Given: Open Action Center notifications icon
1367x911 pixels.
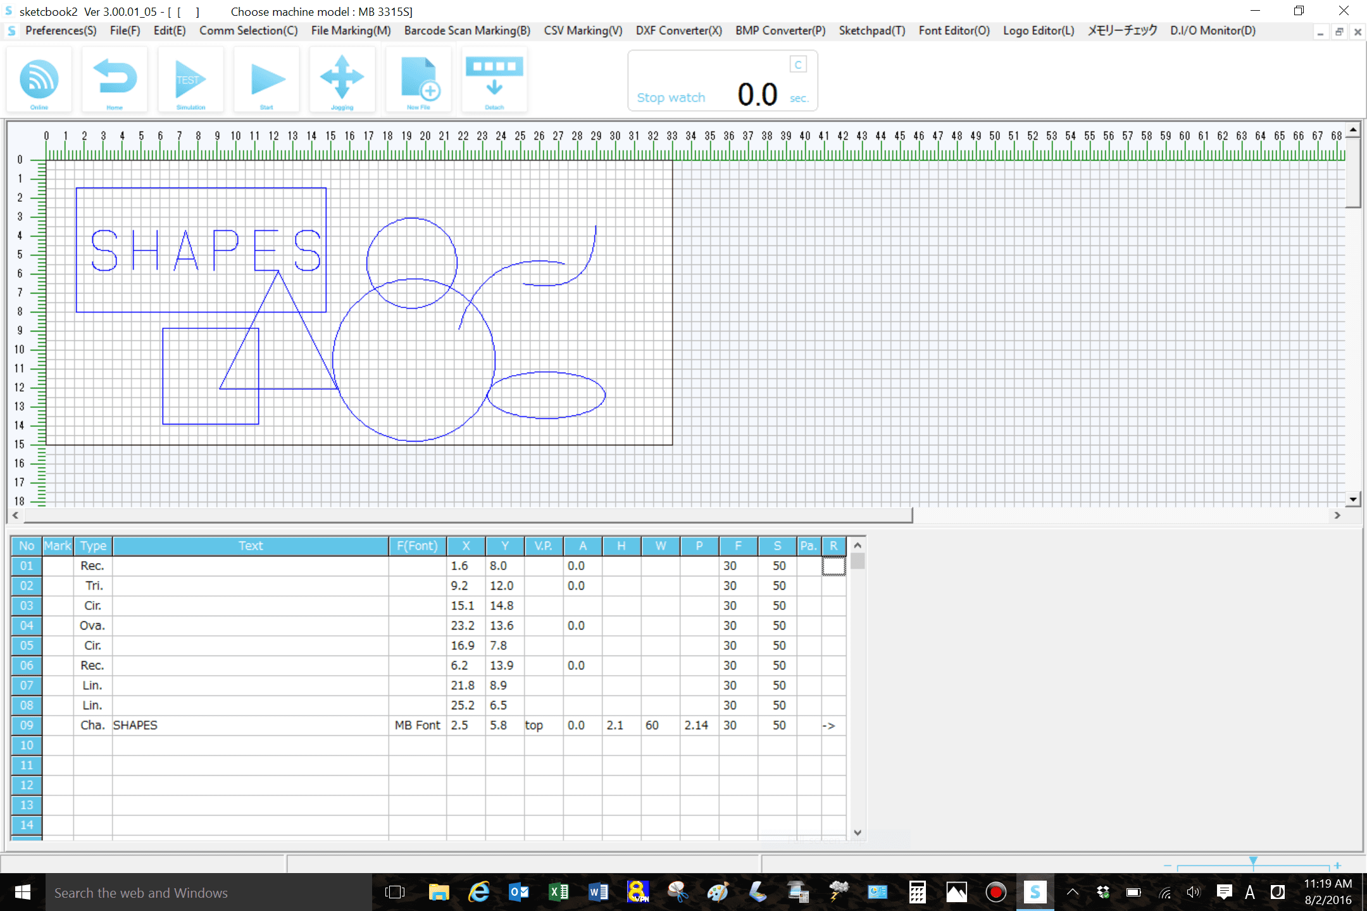Looking at the screenshot, I should click(x=1224, y=893).
